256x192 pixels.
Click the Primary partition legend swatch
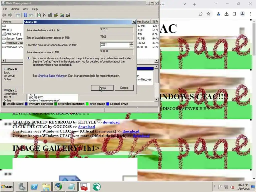tap(26, 104)
